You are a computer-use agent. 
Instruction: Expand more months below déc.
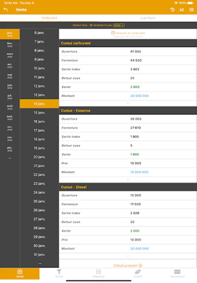click(x=10, y=158)
